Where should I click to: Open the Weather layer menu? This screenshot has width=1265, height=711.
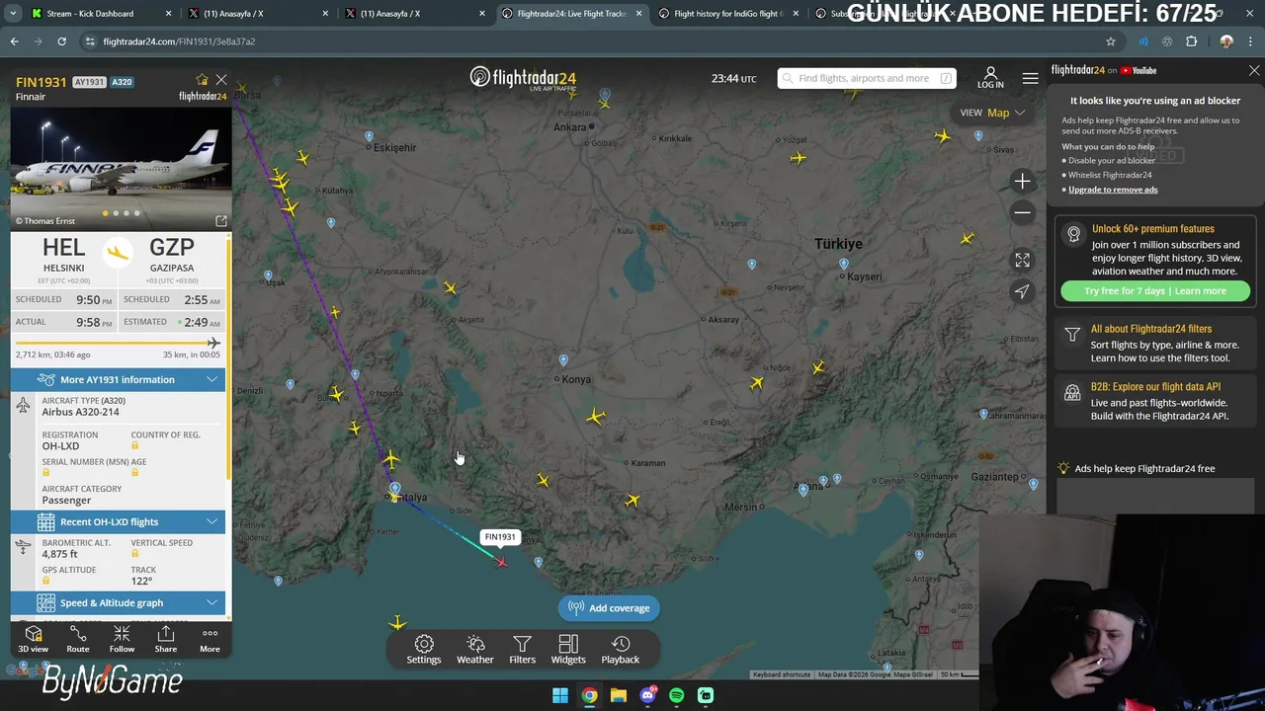(475, 650)
